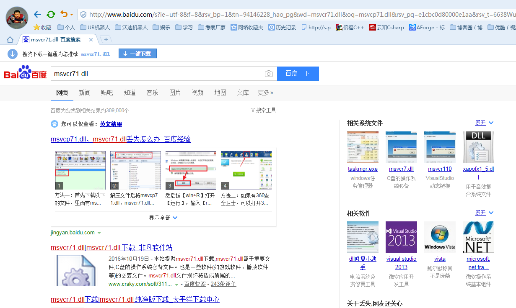Open the 243条评价 link
This screenshot has height=308, width=516.
(223, 284)
